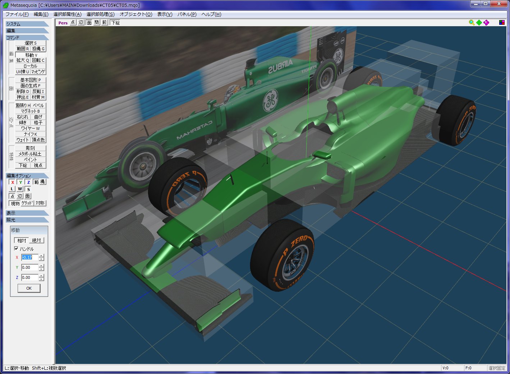Expand the システム panel header

click(x=27, y=24)
